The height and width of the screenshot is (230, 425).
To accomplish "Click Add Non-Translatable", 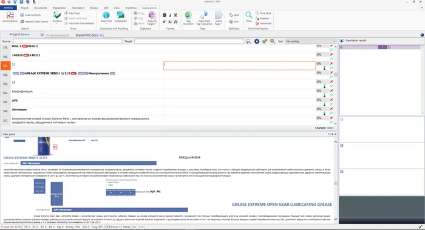I will 79,24.
